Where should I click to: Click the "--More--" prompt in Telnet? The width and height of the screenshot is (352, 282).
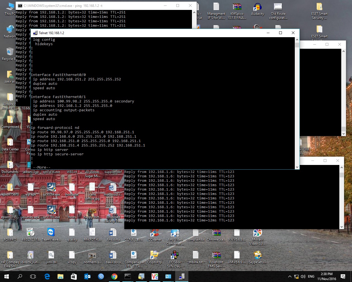coord(42,167)
